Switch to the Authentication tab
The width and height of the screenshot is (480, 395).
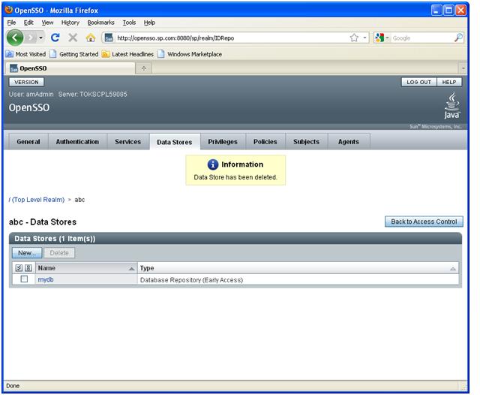pos(77,142)
